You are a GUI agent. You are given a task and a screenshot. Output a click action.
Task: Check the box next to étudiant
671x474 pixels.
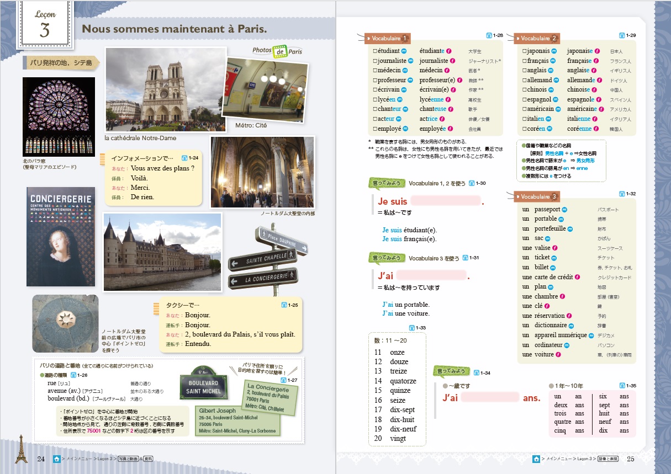[x=375, y=51]
